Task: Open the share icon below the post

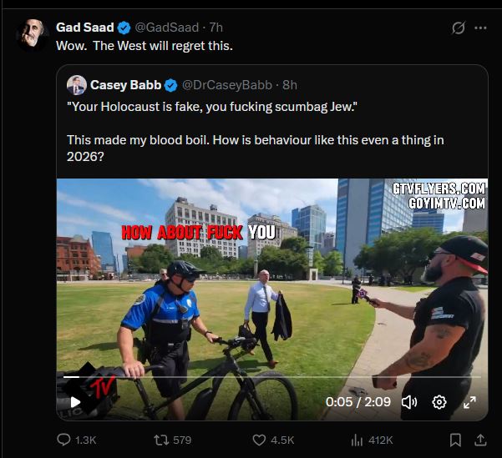Action: coord(480,440)
